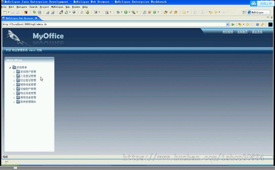Click the MyOffice logo text

[48, 36]
